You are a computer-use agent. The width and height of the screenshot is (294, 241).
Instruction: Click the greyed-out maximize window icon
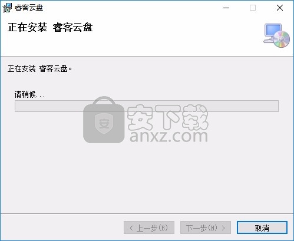point(253,8)
